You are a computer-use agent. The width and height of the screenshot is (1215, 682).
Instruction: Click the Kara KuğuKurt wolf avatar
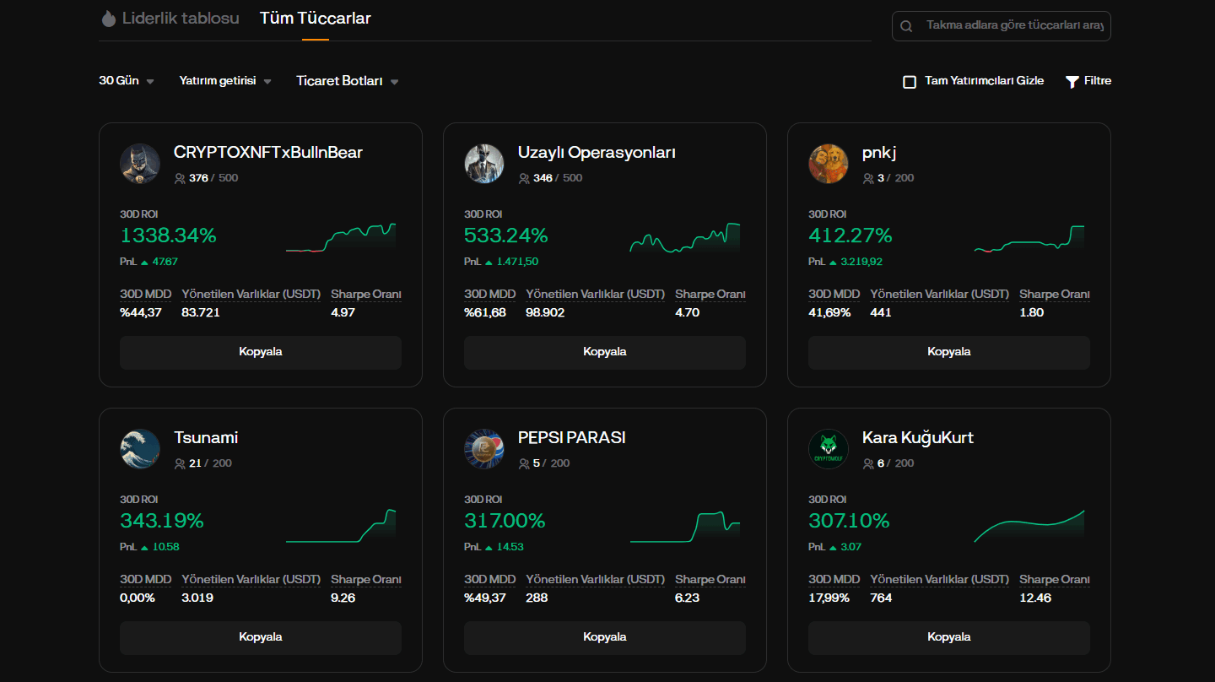[x=829, y=449]
